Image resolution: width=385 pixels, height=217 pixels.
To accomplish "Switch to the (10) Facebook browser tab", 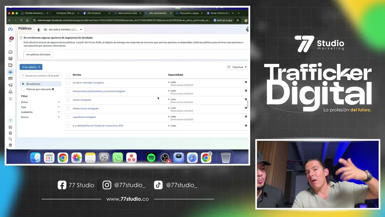I will click(96, 13).
